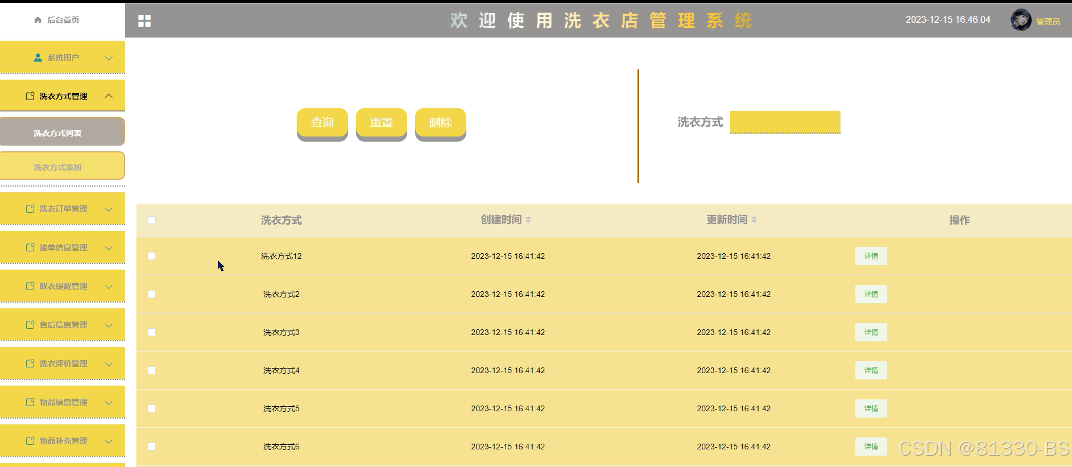This screenshot has height=467, width=1072.
Task: Click the icon beside 物品补充管理
Action: pos(30,441)
